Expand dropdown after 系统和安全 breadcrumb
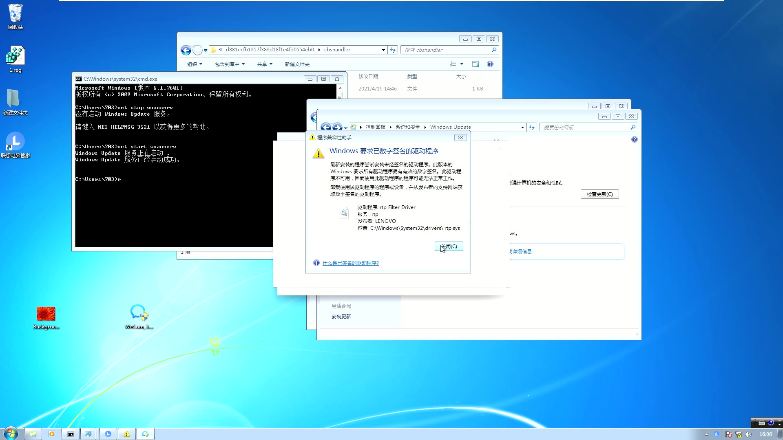Viewport: 783px width, 440px height. click(x=425, y=127)
